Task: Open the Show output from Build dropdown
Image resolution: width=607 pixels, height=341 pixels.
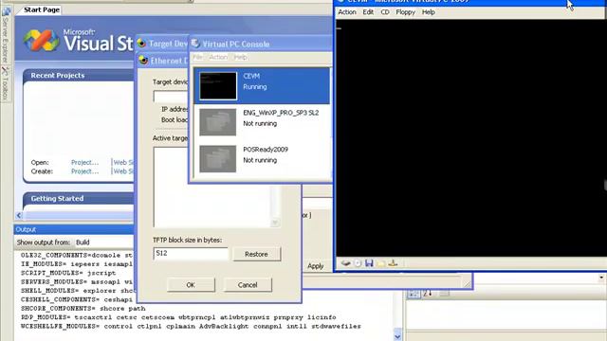Action: pyautogui.click(x=103, y=242)
